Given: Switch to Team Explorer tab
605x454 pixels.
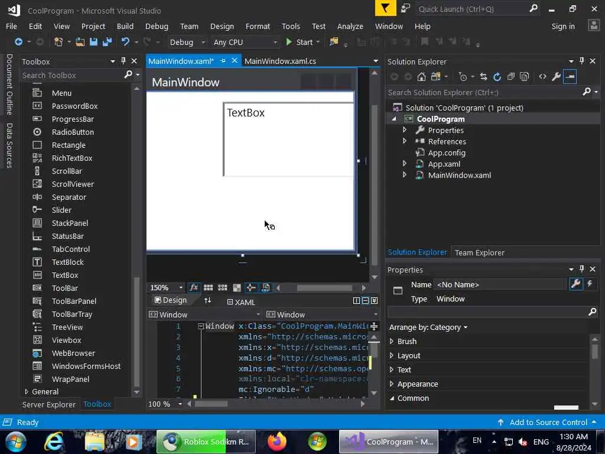Looking at the screenshot, I should click(479, 252).
